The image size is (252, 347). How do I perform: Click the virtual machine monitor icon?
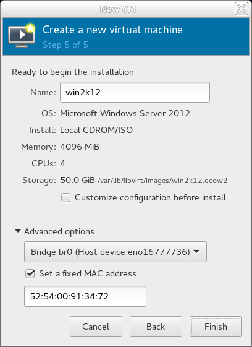tap(22, 35)
